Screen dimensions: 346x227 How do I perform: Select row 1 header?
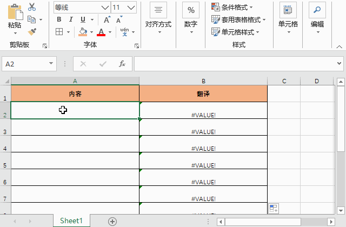click(x=5, y=94)
